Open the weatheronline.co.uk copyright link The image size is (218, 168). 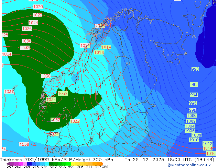click(189, 165)
